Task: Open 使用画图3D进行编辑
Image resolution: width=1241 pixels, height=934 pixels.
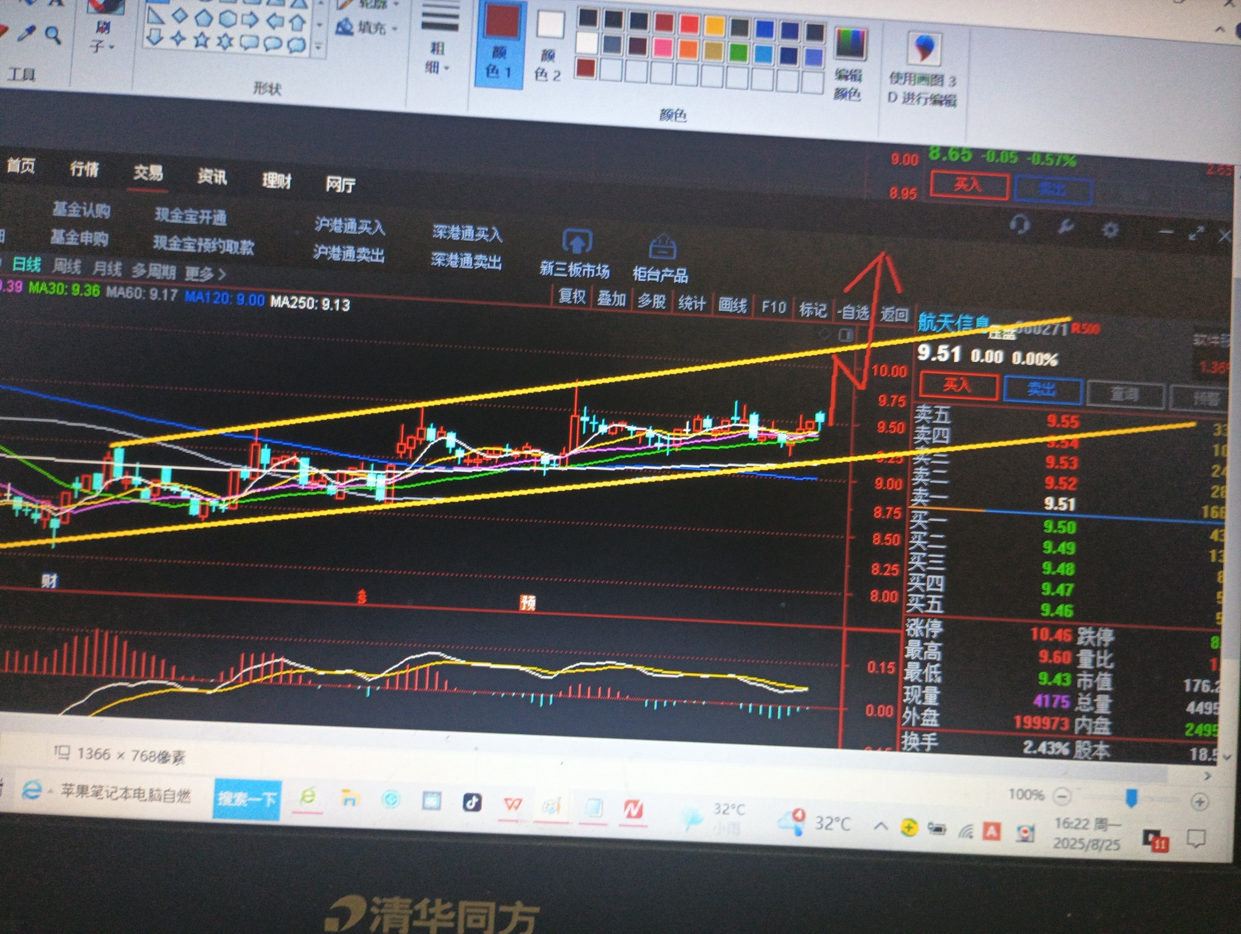Action: click(x=923, y=71)
